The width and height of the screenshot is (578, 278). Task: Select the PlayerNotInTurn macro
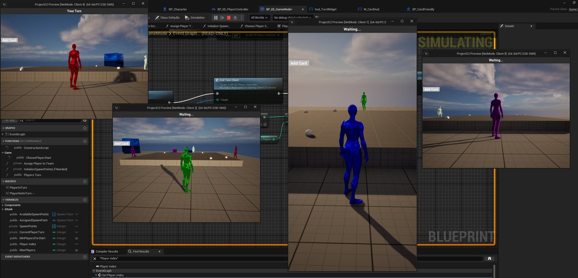click(x=22, y=193)
